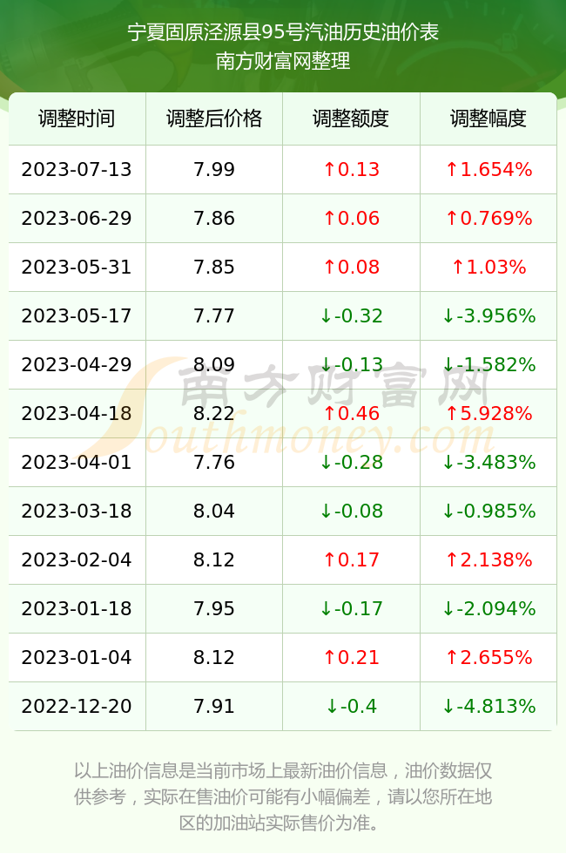This screenshot has width=566, height=854.
Task: Click the 8.09 price on 2023-04-29 row
Action: pos(214,364)
